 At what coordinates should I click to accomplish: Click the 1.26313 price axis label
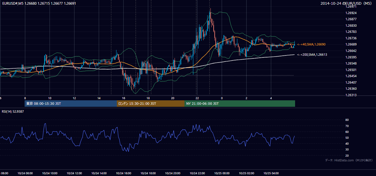351,95
